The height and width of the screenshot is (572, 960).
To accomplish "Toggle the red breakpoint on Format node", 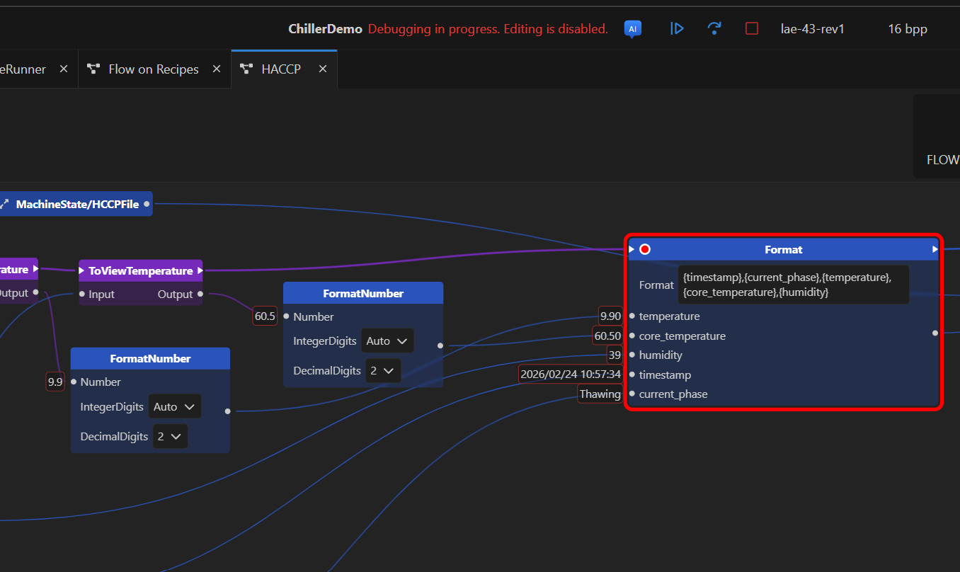I will click(644, 249).
